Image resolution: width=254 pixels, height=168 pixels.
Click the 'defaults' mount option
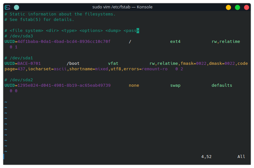click(x=222, y=85)
